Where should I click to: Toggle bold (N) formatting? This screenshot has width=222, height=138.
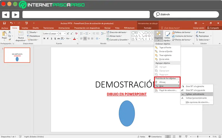[44, 39]
